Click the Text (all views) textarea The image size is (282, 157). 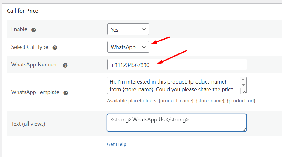pos(176,123)
